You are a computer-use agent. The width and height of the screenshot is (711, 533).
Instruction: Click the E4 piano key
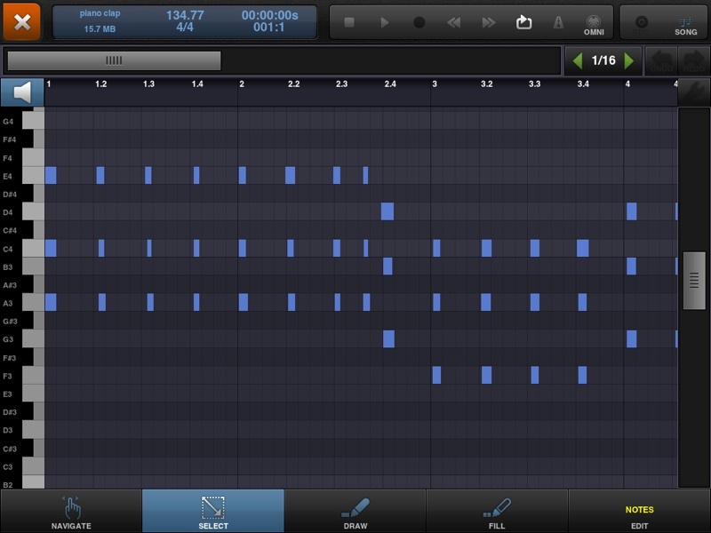33,175
